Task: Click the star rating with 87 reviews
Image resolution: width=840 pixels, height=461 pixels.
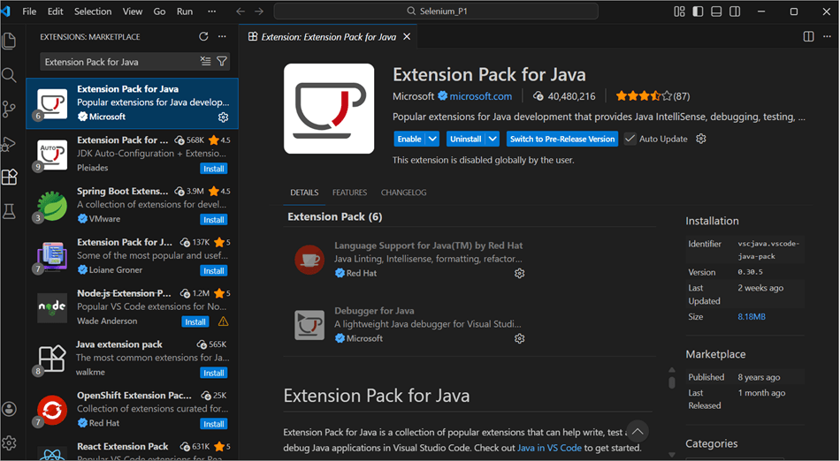Action: (653, 96)
